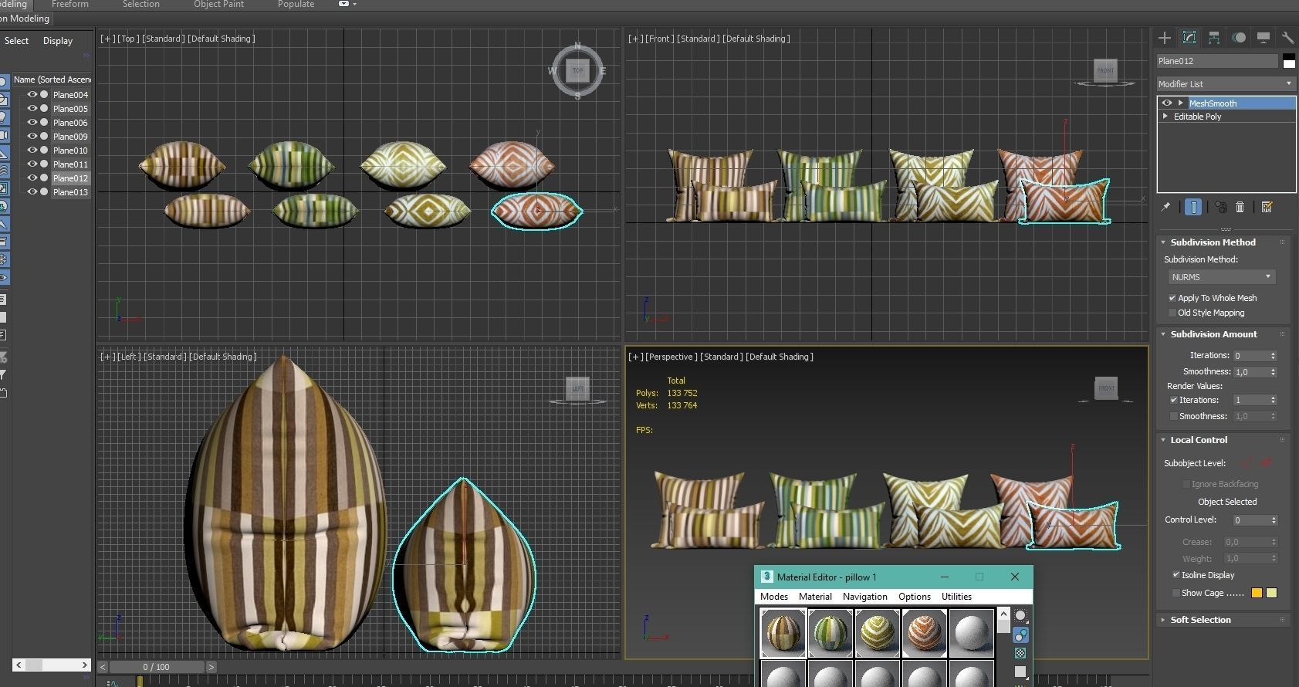Click the Front viewport ViewCube
Image resolution: width=1299 pixels, height=687 pixels.
tap(1106, 70)
